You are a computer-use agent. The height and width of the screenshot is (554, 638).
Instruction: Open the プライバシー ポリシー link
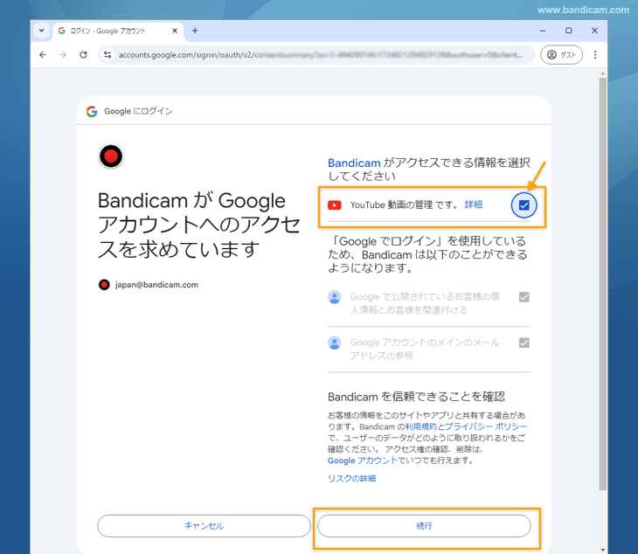tap(486, 426)
